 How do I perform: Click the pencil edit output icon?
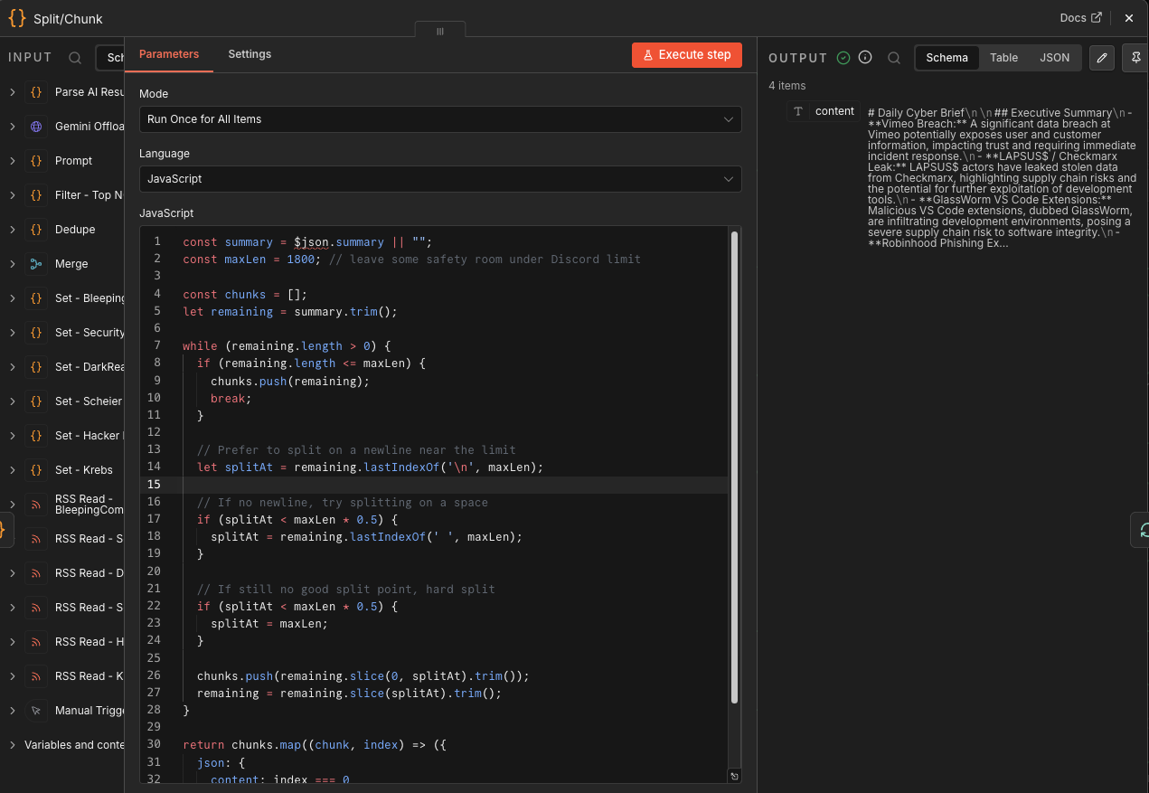pyautogui.click(x=1101, y=58)
